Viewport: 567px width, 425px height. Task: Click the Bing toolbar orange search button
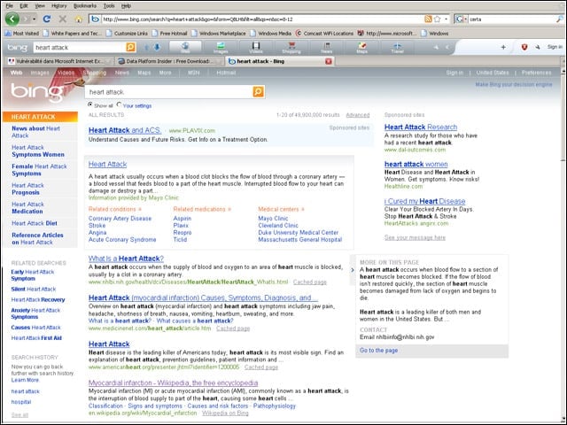[x=130, y=47]
